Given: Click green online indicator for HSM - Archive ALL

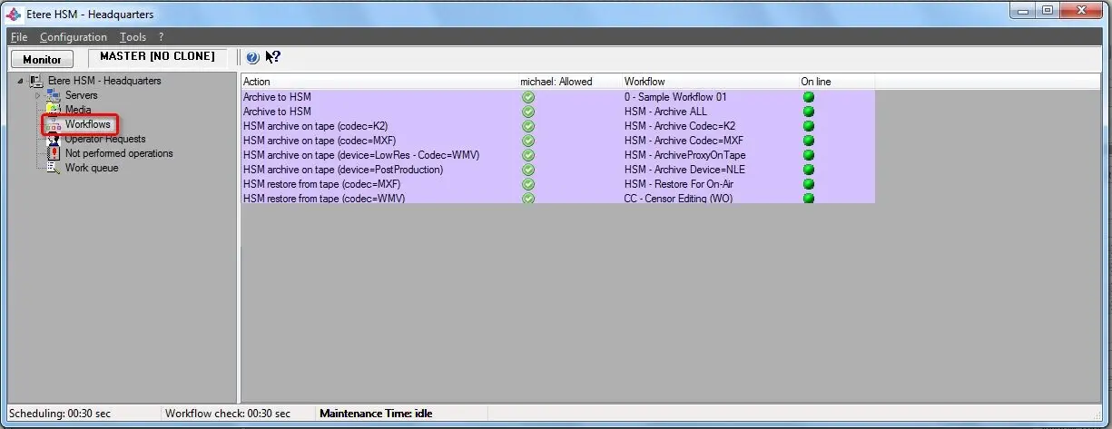Looking at the screenshot, I should coord(808,112).
